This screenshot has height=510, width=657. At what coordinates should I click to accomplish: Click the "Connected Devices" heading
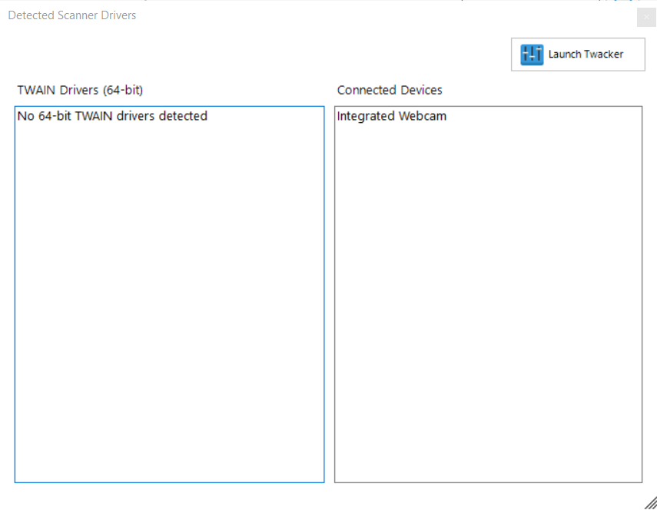coord(390,90)
